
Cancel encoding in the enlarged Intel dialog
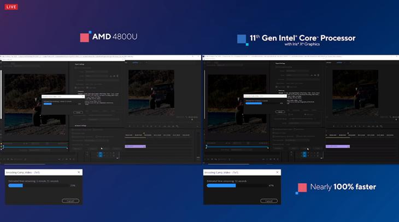coord(269,201)
